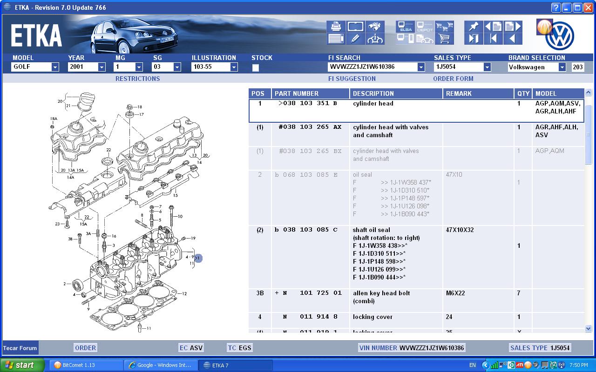The height and width of the screenshot is (372, 596).
Task: Click the exit door icon
Action: coord(474,39)
